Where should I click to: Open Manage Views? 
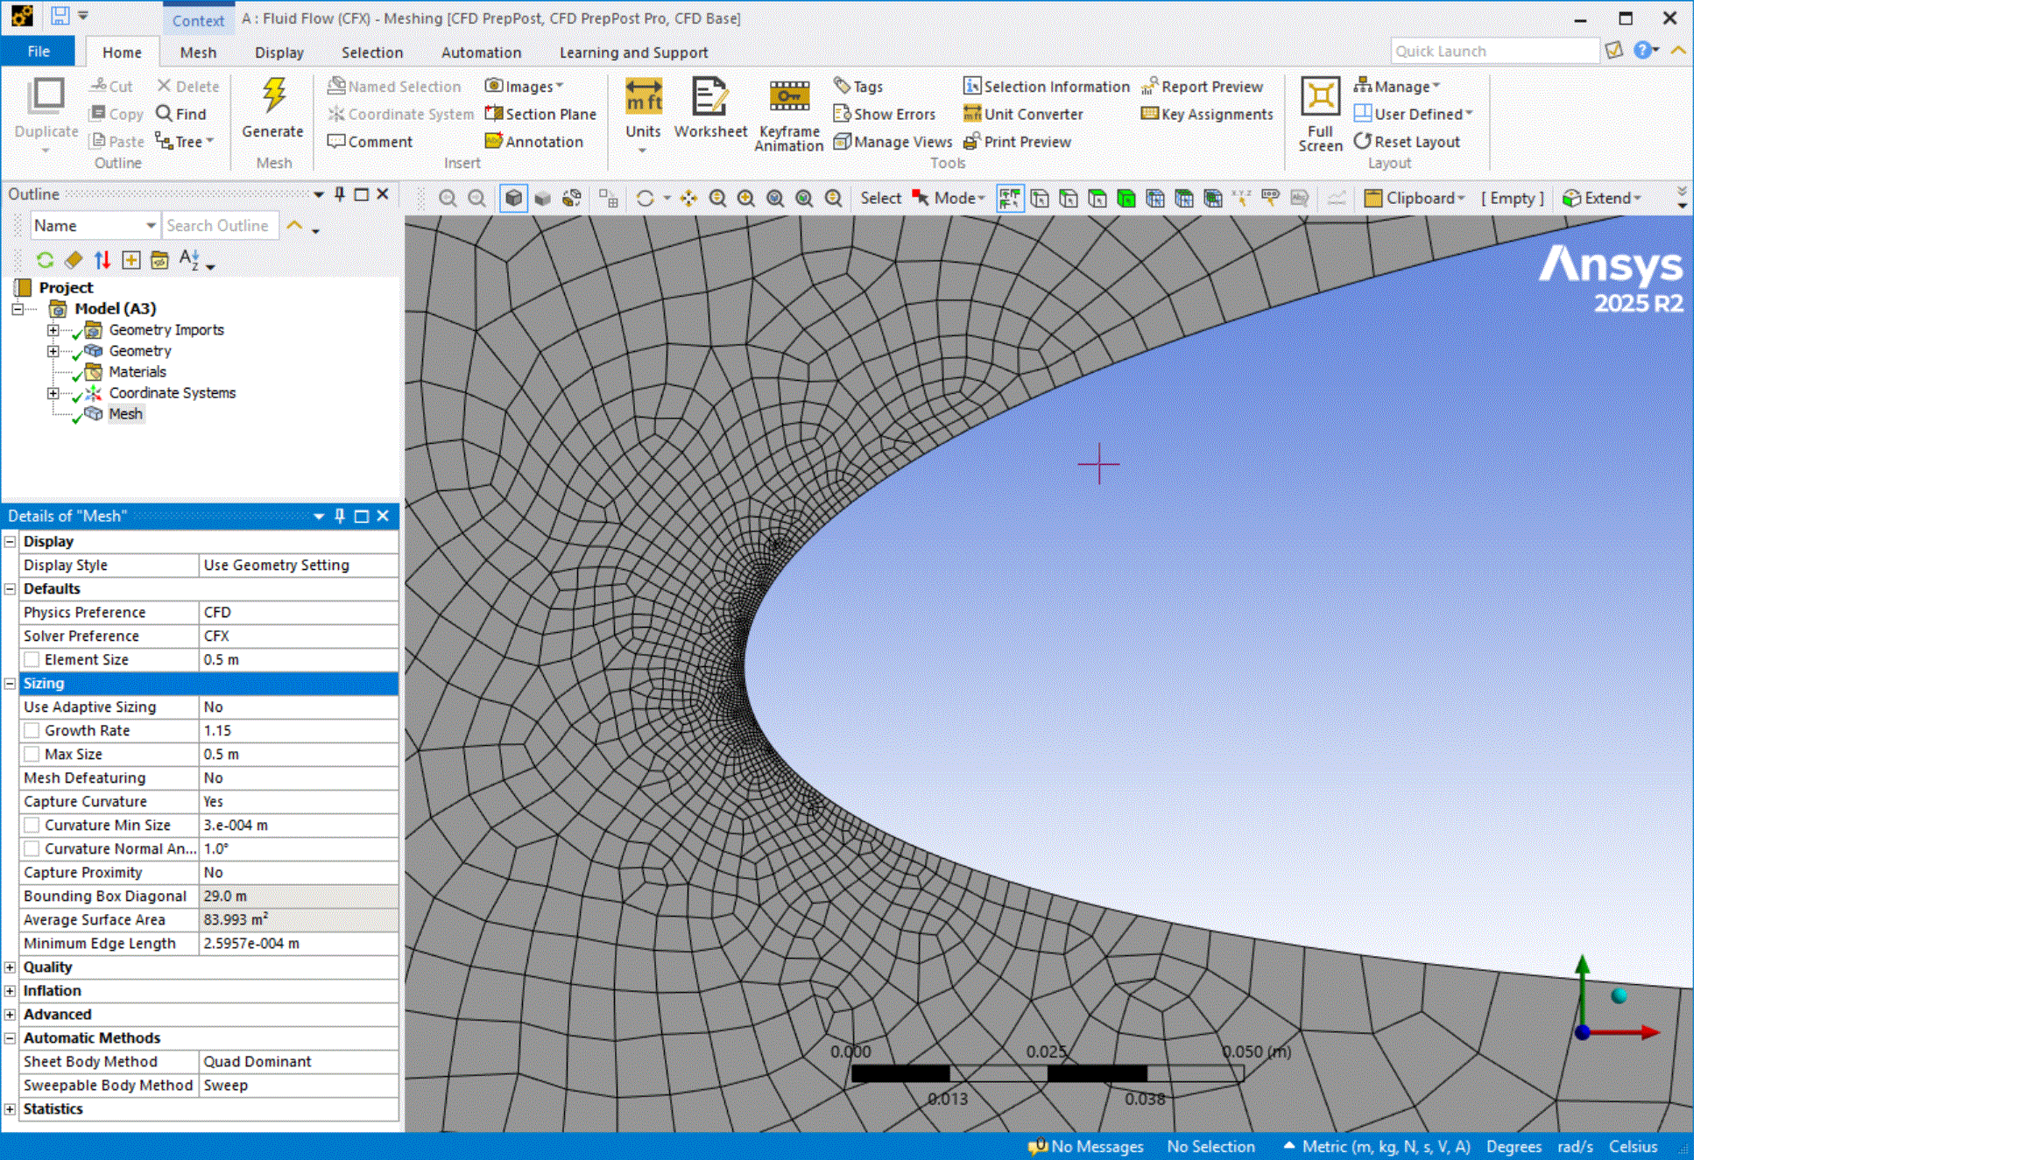coord(893,141)
